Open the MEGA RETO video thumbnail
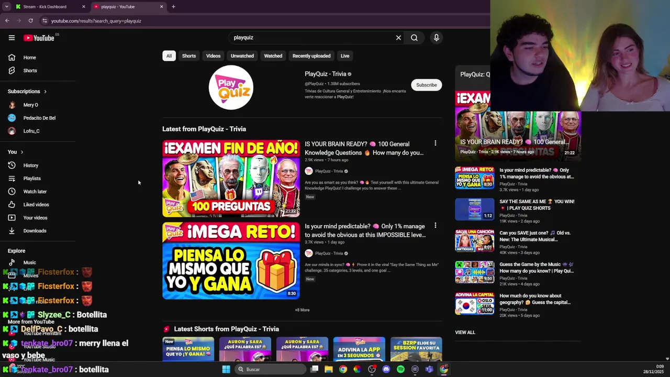The height and width of the screenshot is (377, 670). tap(231, 261)
